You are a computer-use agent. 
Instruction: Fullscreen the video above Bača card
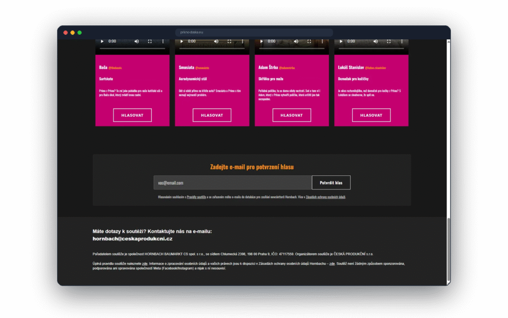tap(150, 41)
